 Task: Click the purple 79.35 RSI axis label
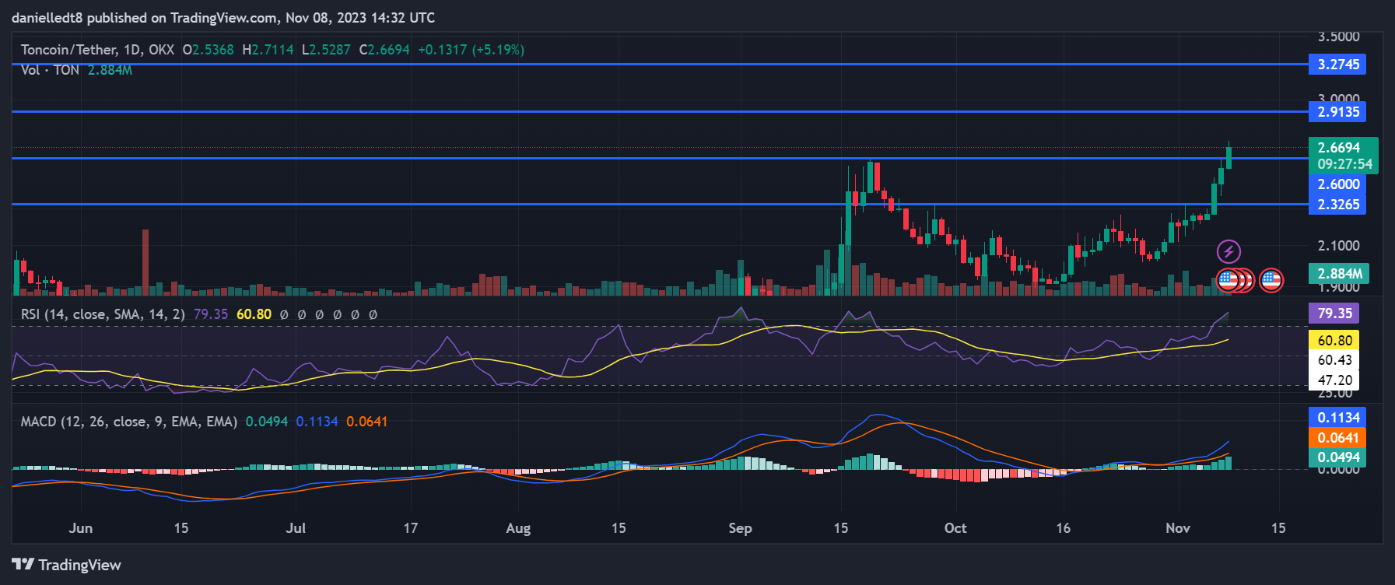click(x=1334, y=314)
